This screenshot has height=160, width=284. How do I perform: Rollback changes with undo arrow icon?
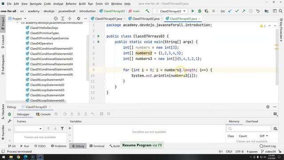258,11
